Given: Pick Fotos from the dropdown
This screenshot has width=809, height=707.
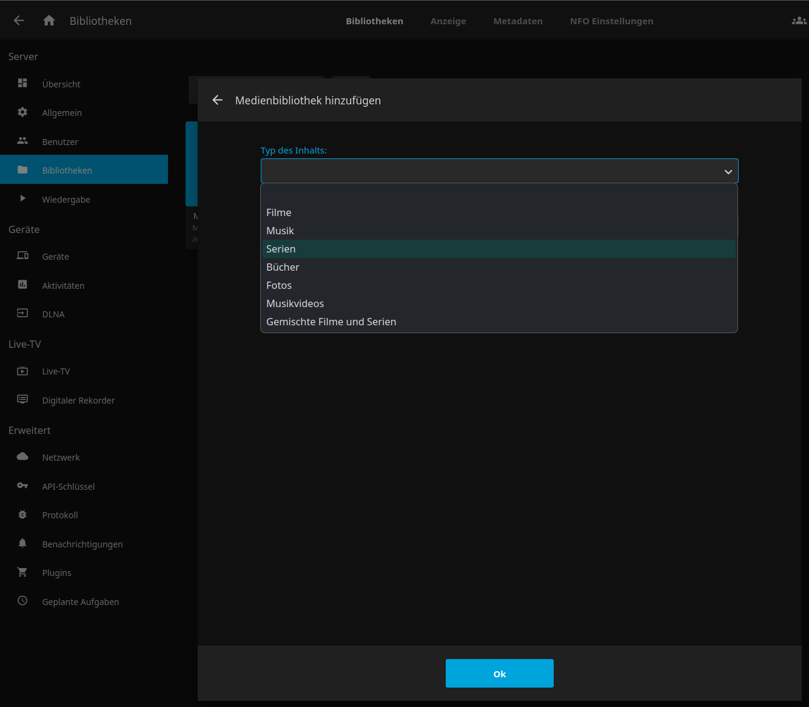Looking at the screenshot, I should pos(499,285).
